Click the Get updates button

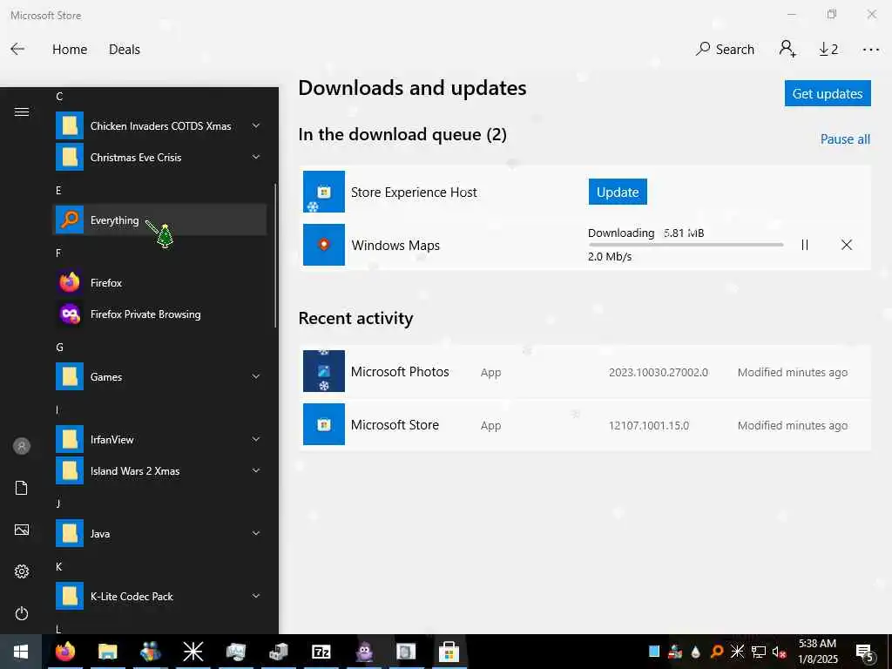pos(828,93)
